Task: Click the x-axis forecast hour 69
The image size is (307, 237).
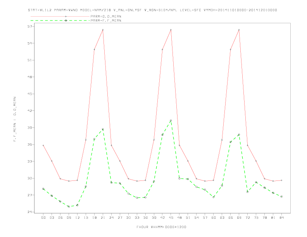Action: point(239,218)
